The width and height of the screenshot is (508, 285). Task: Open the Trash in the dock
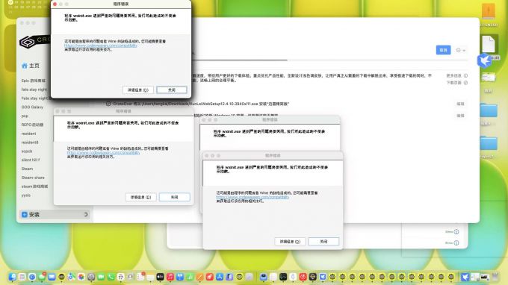pyautogui.click(x=495, y=277)
